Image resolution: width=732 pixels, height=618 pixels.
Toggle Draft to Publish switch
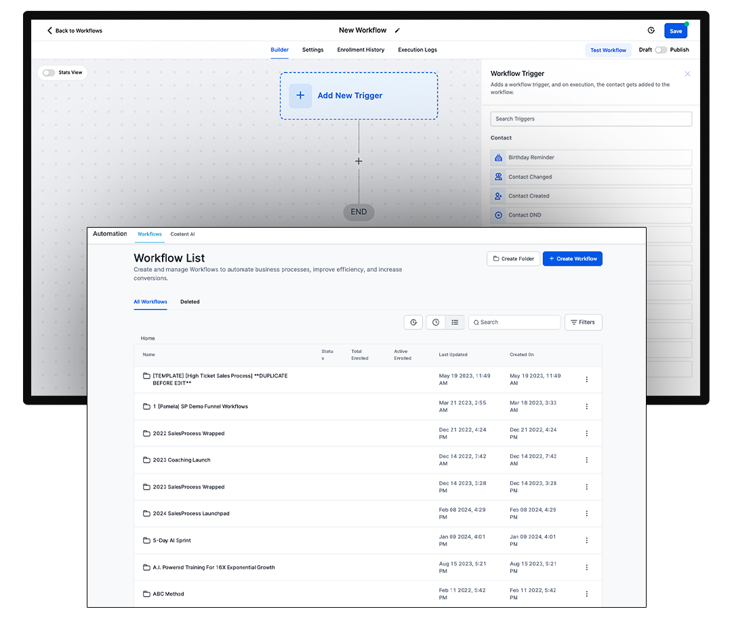click(661, 50)
